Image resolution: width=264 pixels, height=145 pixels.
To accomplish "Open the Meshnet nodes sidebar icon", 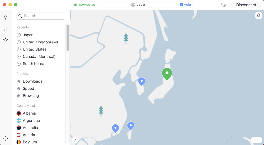I will pyautogui.click(x=5, y=40).
